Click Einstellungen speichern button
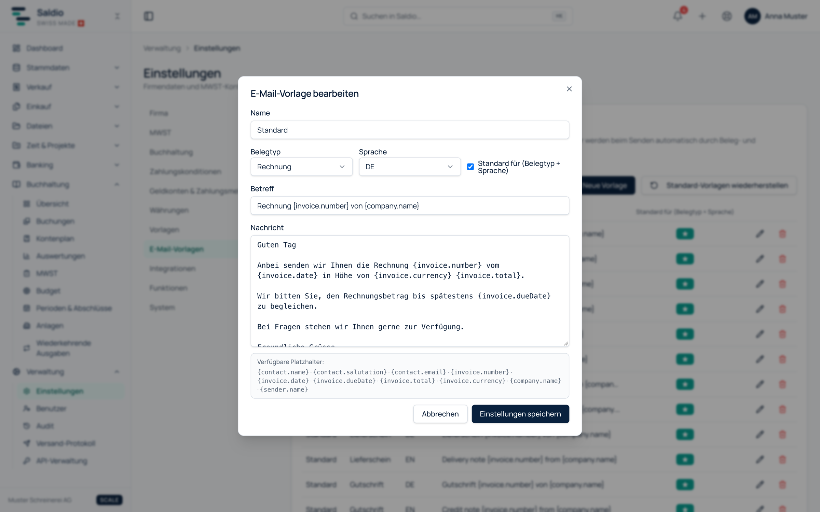 [x=520, y=414]
